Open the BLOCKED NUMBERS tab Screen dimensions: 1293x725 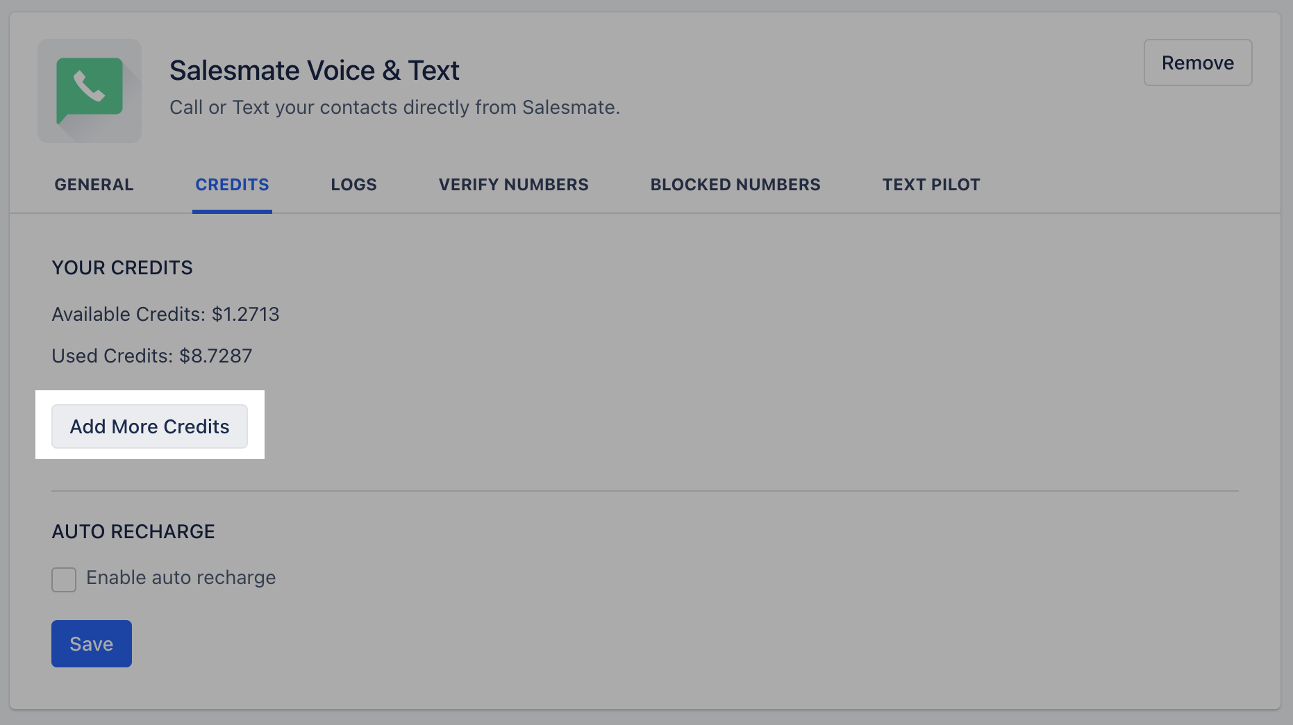coord(735,184)
